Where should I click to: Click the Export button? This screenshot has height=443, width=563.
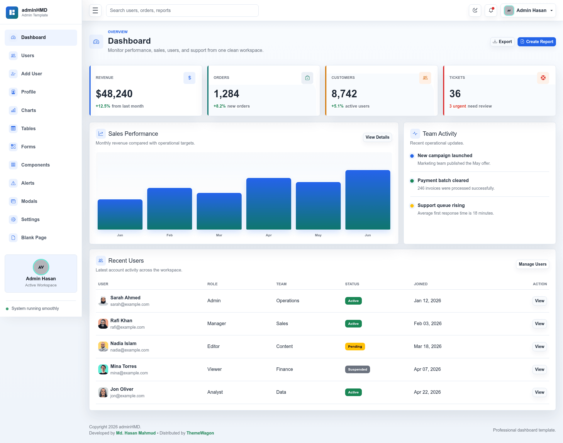click(502, 42)
